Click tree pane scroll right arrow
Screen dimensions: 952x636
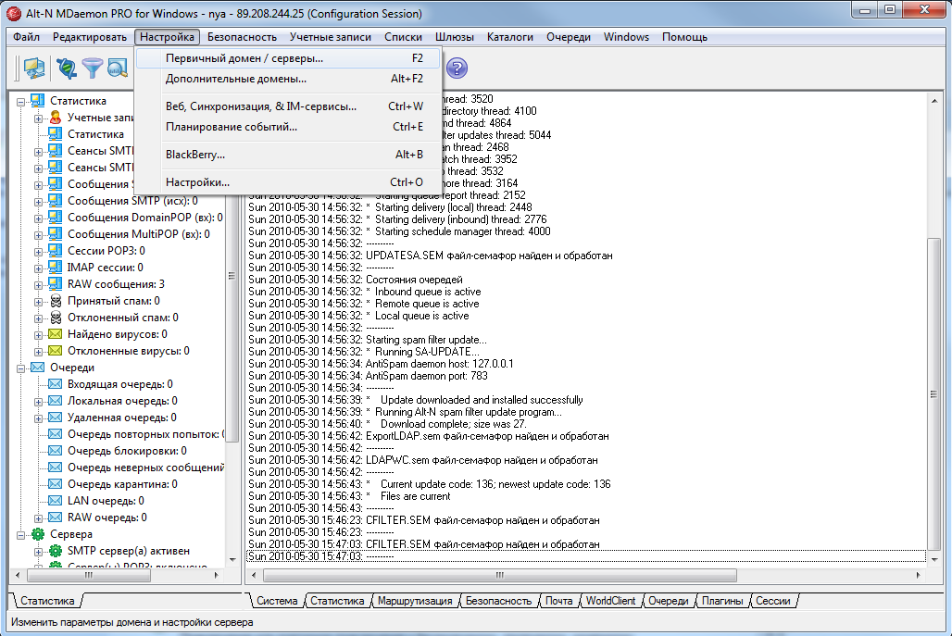click(x=216, y=575)
